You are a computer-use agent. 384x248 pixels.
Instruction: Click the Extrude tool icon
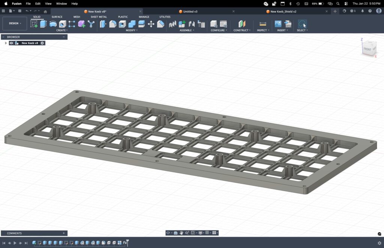tap(43, 24)
